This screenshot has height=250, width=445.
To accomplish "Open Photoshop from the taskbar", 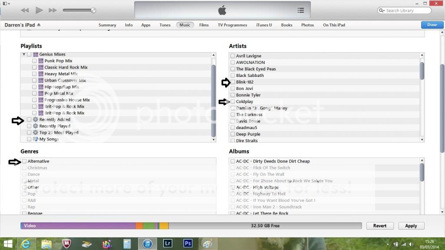I will 188,243.
